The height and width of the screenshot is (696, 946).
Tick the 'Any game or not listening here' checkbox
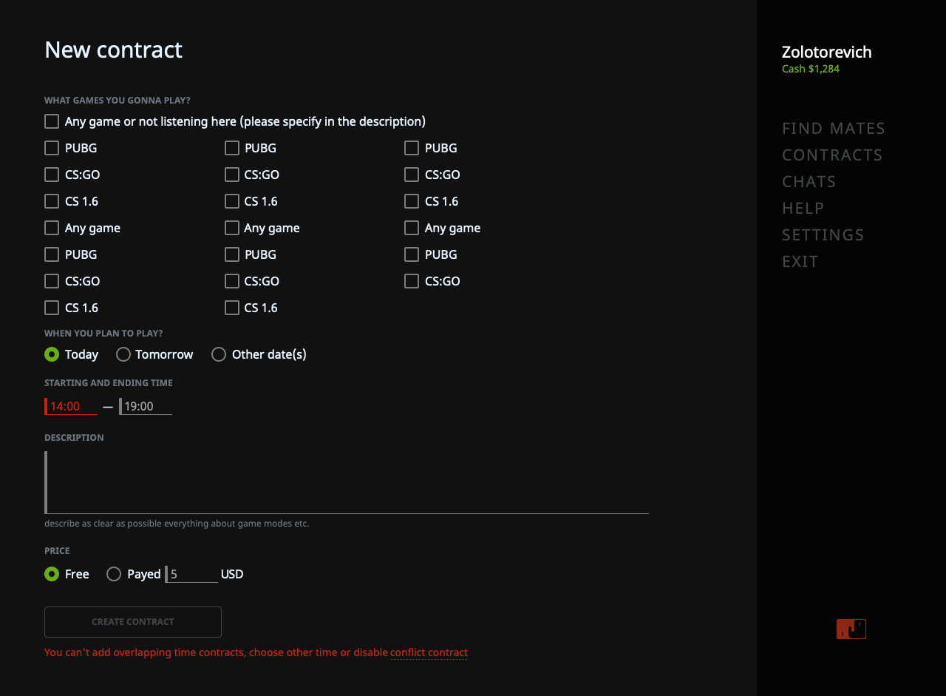coord(52,121)
